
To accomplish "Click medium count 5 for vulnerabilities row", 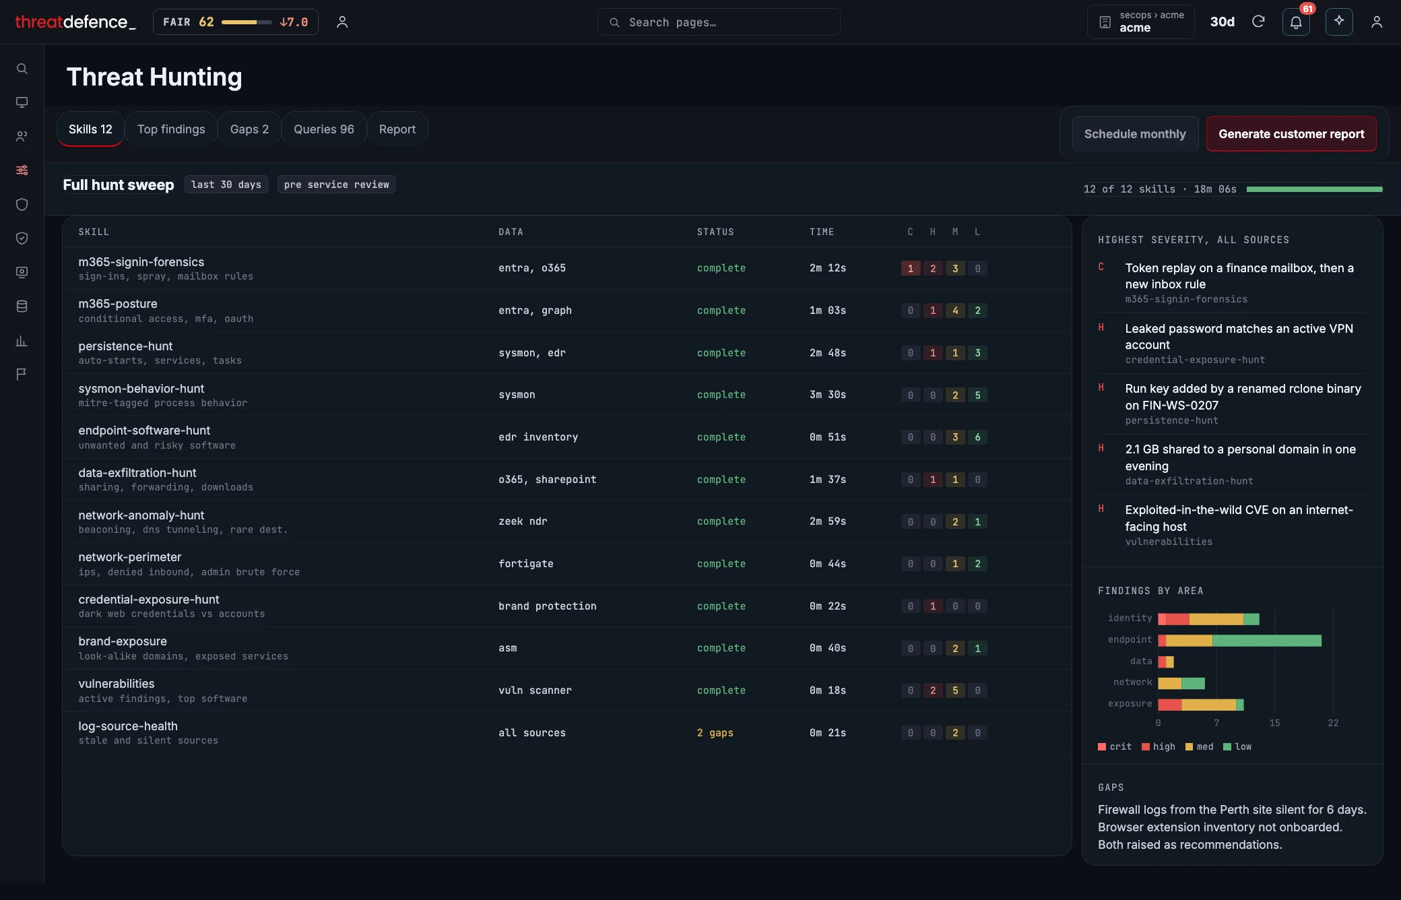I will pyautogui.click(x=955, y=690).
